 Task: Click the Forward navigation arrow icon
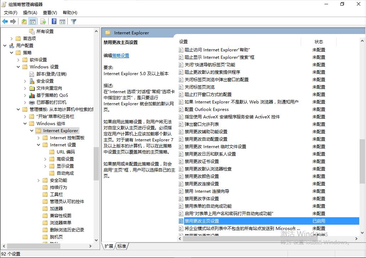13,21
